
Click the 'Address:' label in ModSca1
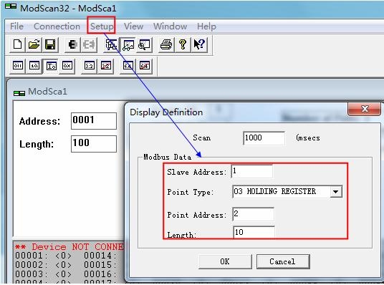[x=39, y=121]
